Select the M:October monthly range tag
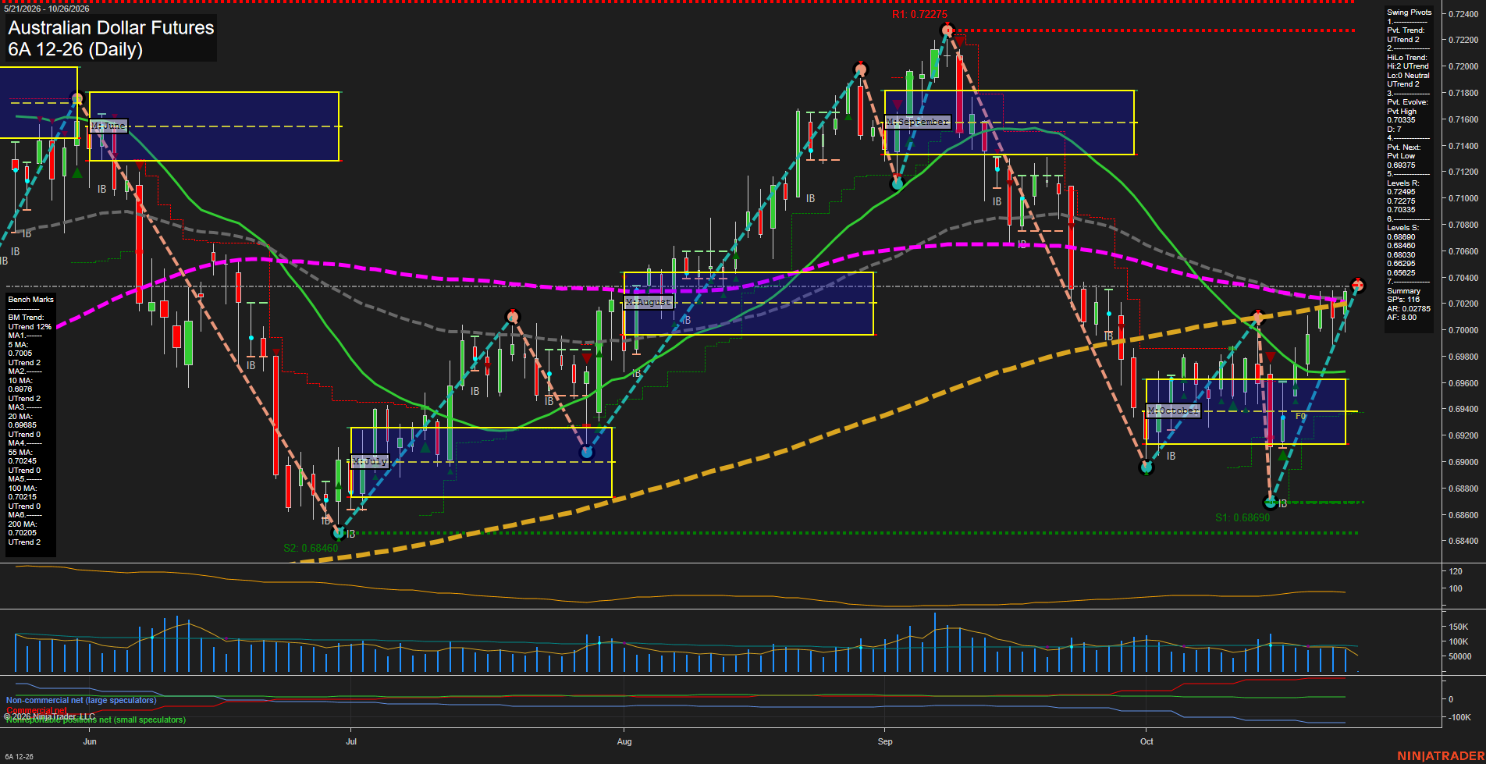This screenshot has height=764, width=1486. tap(1172, 410)
